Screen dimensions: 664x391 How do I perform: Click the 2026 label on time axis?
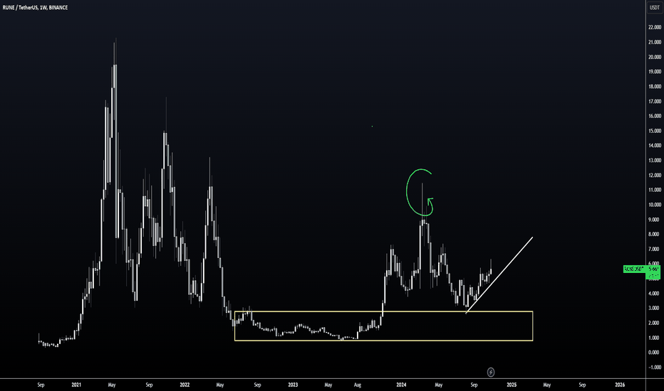(620, 385)
